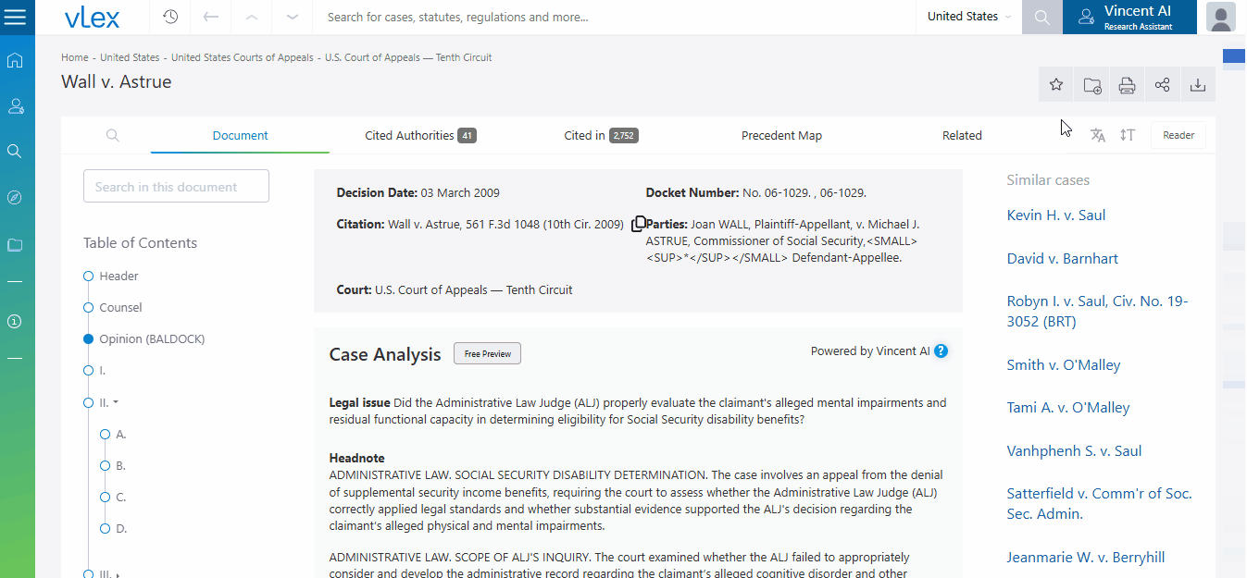This screenshot has height=578, width=1247.
Task: Switch to the Cited Authorities tab
Action: 420,135
